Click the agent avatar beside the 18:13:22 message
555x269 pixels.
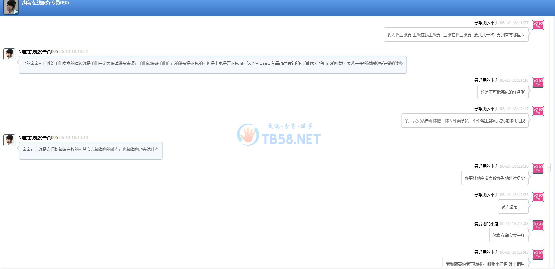pyautogui.click(x=9, y=54)
